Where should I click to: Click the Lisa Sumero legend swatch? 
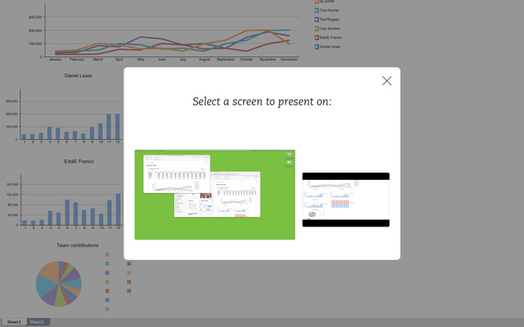pos(317,29)
